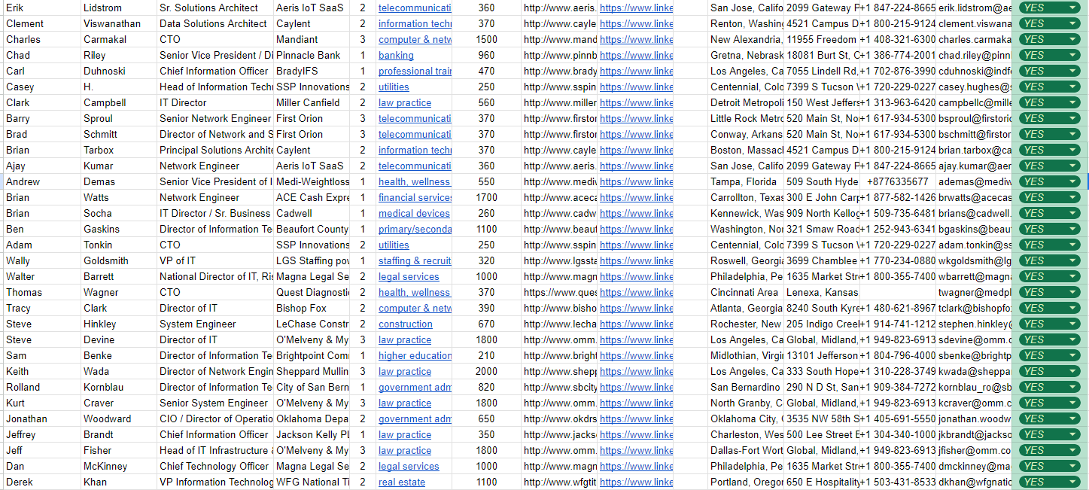
Task: Select the "+8776335677" phone cell
Action: 898,181
